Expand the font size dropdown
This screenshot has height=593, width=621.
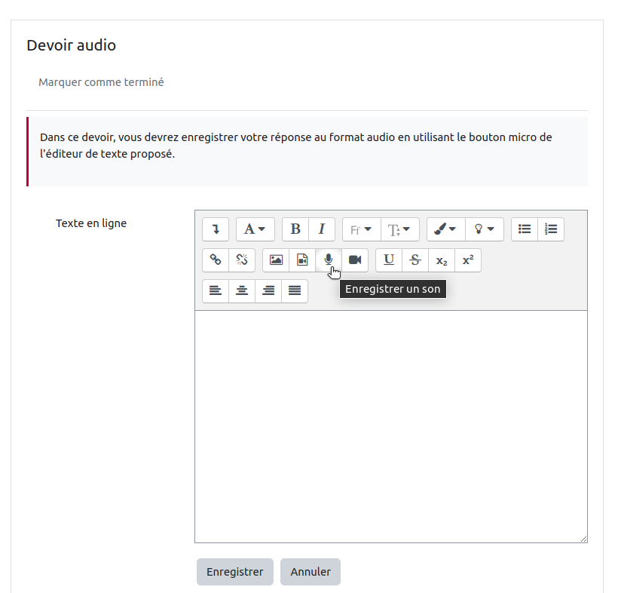(x=399, y=229)
